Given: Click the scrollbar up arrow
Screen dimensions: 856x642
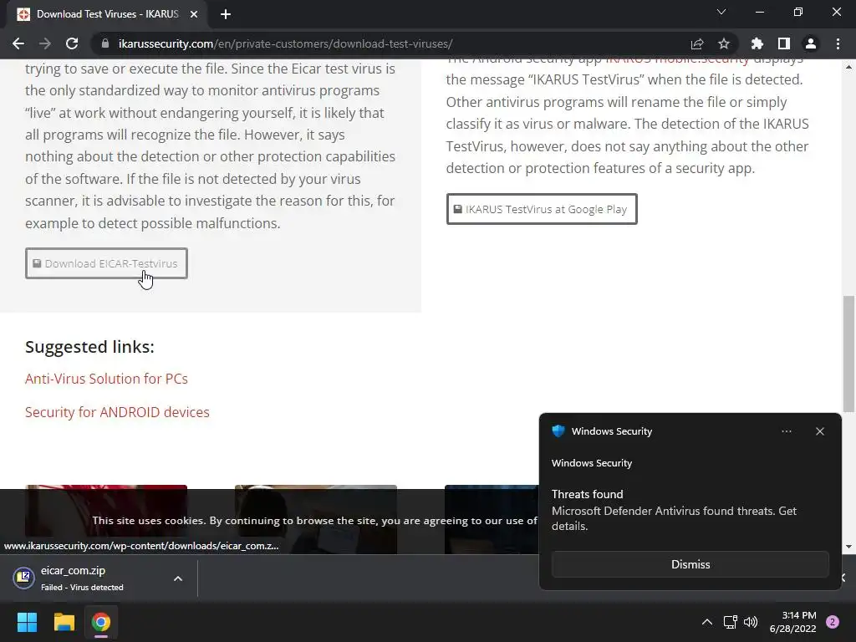Looking at the screenshot, I should coord(848,67).
